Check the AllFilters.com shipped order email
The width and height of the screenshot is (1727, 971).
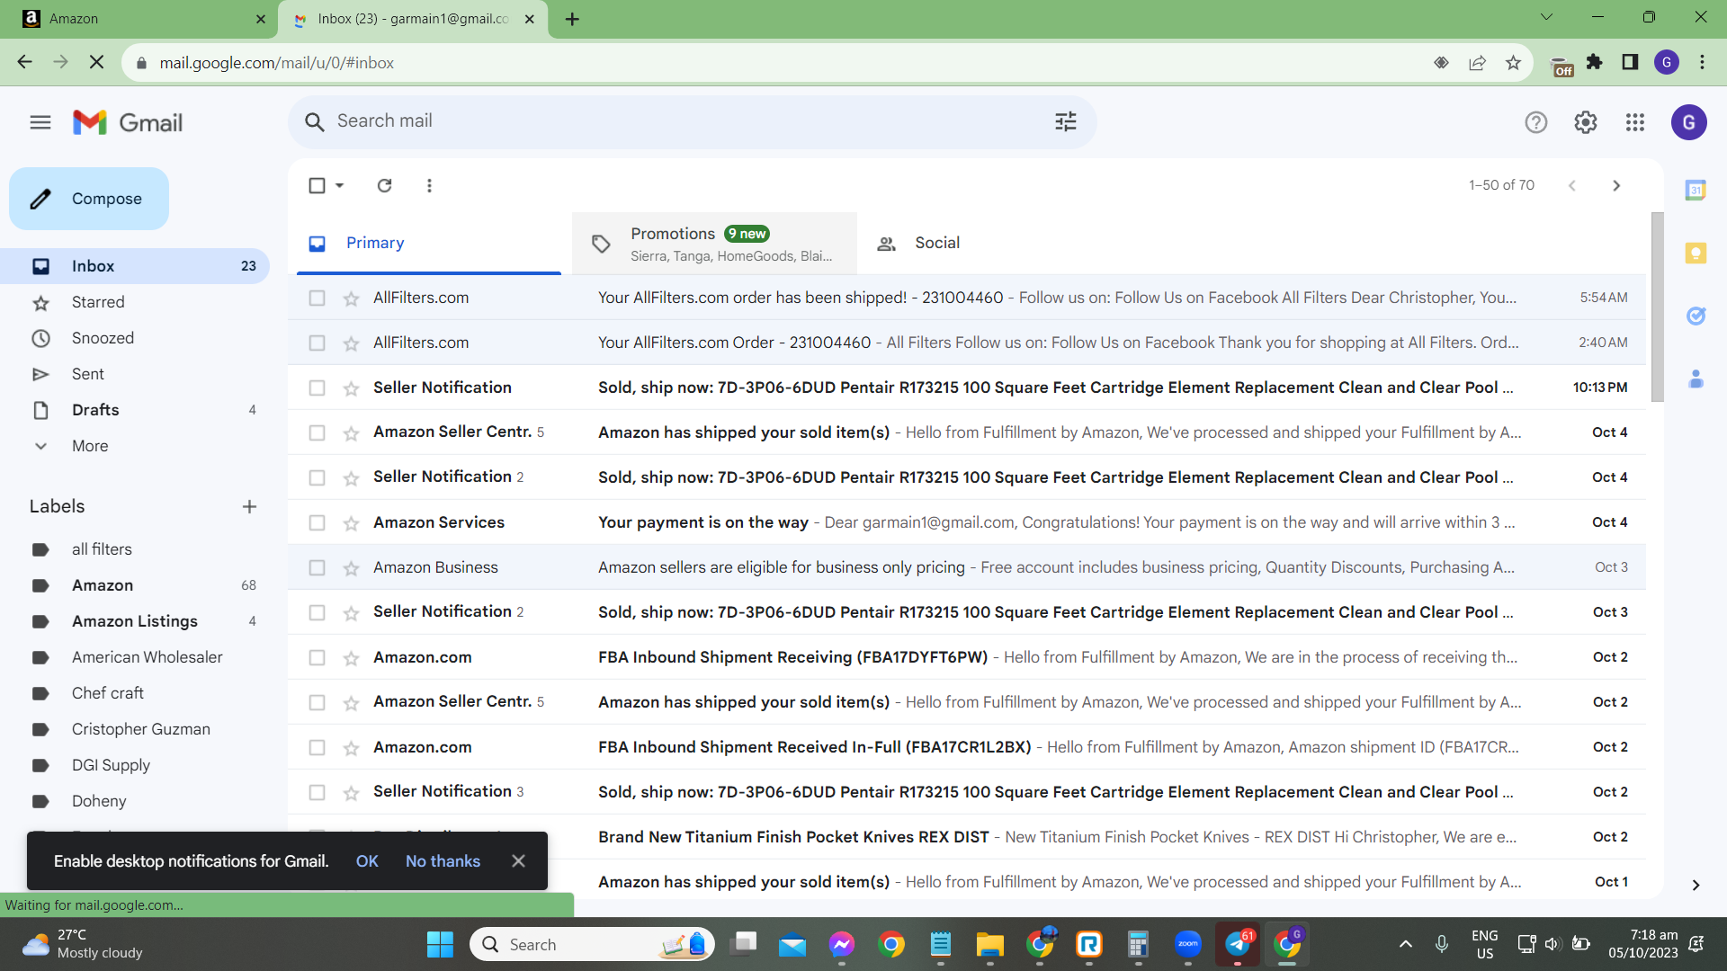pos(317,298)
